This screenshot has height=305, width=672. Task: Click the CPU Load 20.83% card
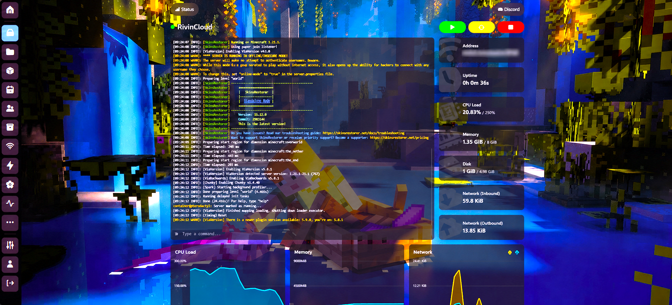tap(481, 109)
